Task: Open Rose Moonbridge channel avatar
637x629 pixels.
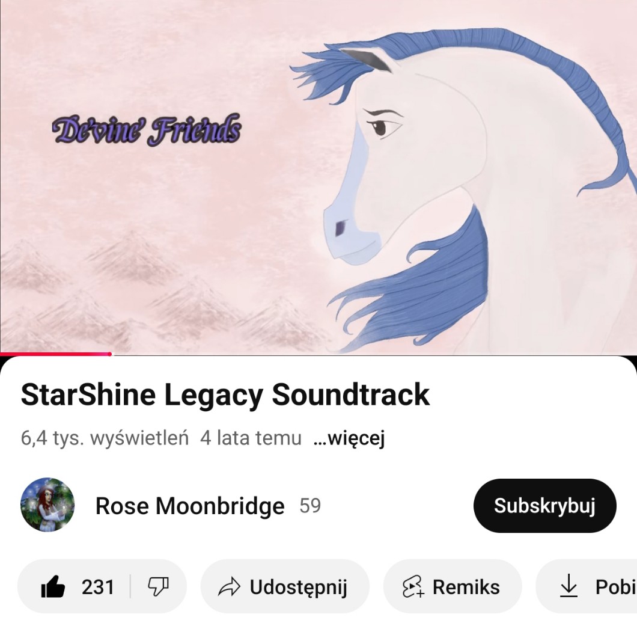Action: tap(47, 505)
